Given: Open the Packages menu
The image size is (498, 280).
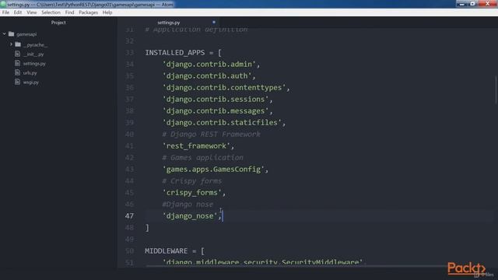Looking at the screenshot, I should (x=88, y=12).
